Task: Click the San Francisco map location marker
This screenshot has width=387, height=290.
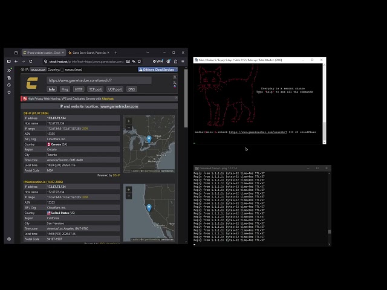Action: 149,208
